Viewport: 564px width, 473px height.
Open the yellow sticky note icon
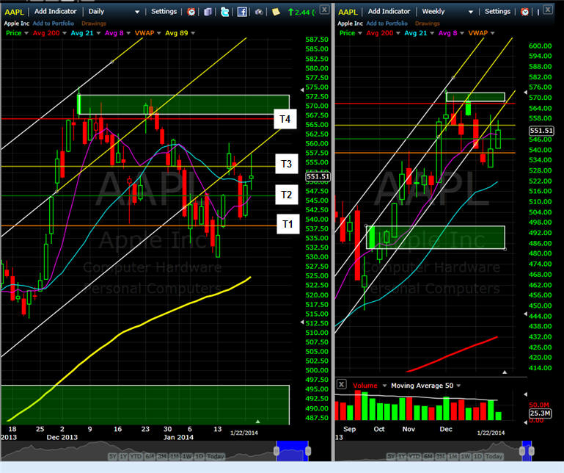coord(276,12)
